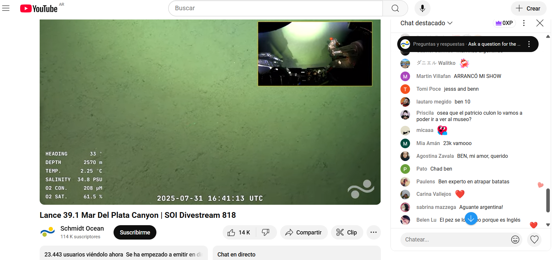
Task: Click Walitko's octopus emoji
Action: (464, 63)
